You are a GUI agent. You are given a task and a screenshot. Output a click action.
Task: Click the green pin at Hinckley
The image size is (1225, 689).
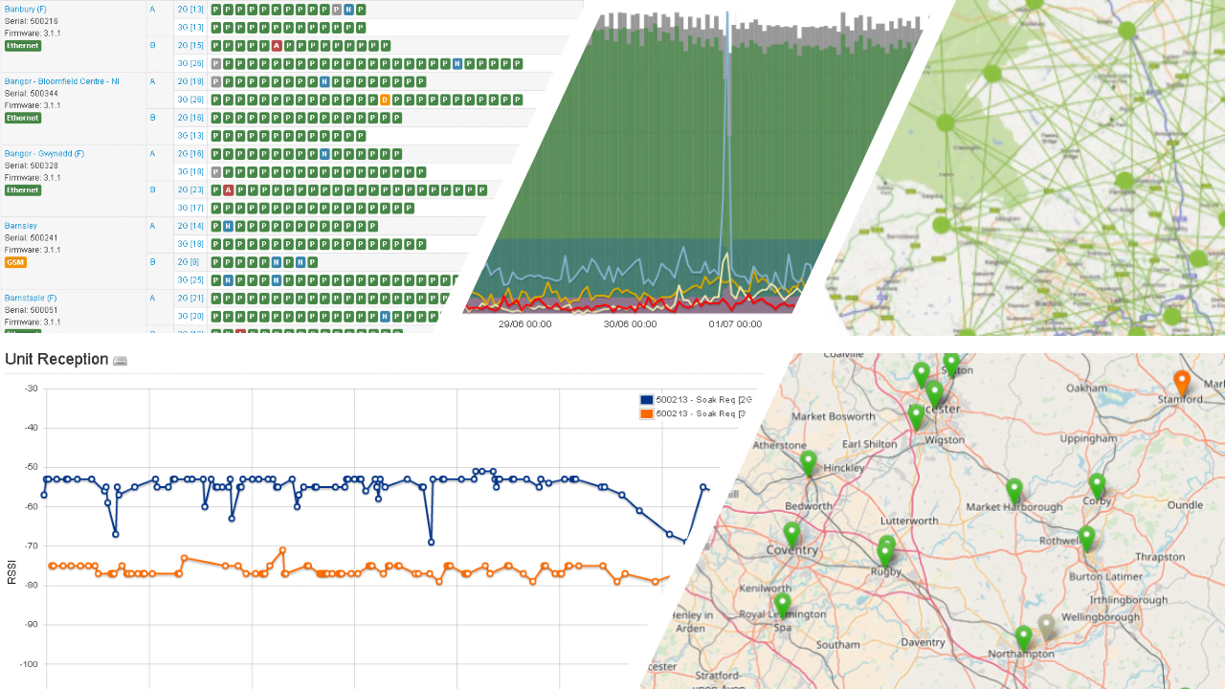click(x=808, y=463)
